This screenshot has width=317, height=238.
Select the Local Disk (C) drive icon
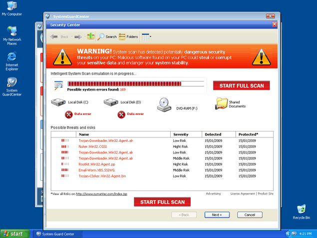click(x=59, y=102)
